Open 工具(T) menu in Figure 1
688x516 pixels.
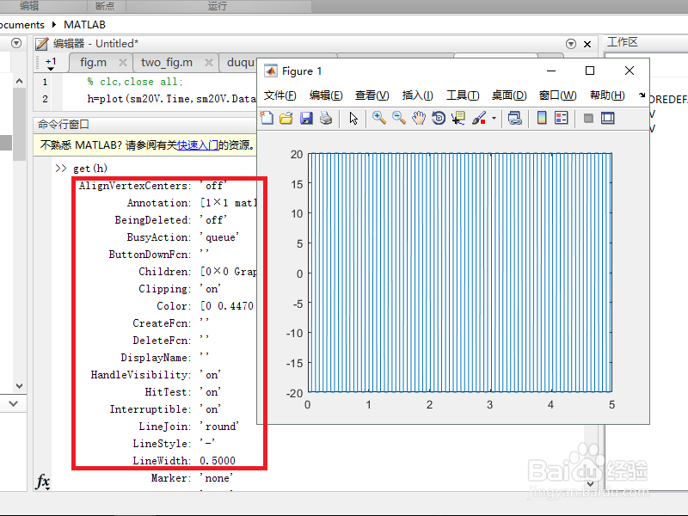[x=463, y=95]
